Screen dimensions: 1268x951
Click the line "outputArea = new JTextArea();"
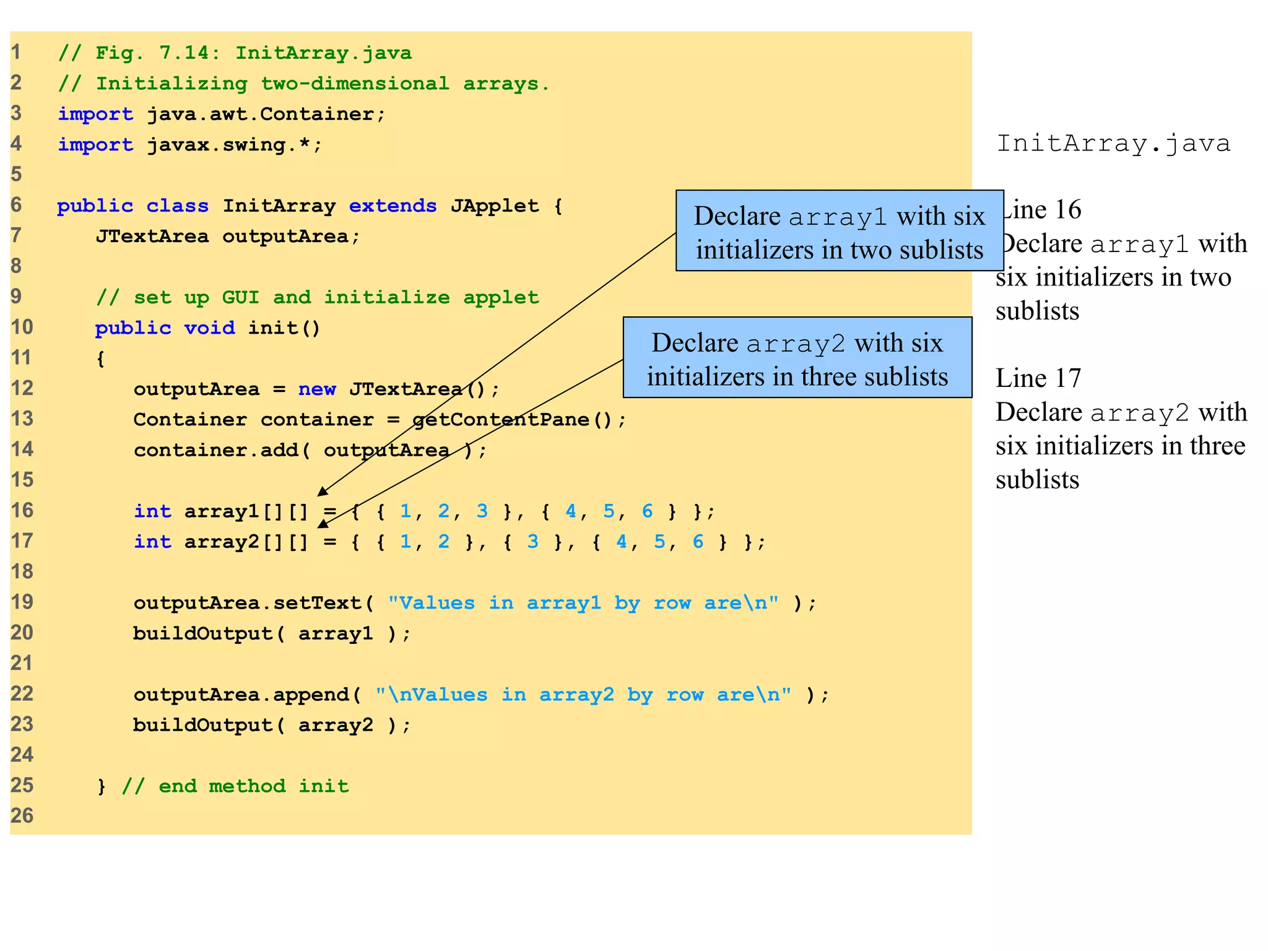coord(316,389)
